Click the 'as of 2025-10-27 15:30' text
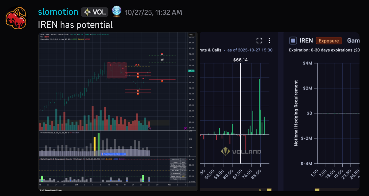This screenshot has height=196, width=369. click(x=250, y=50)
